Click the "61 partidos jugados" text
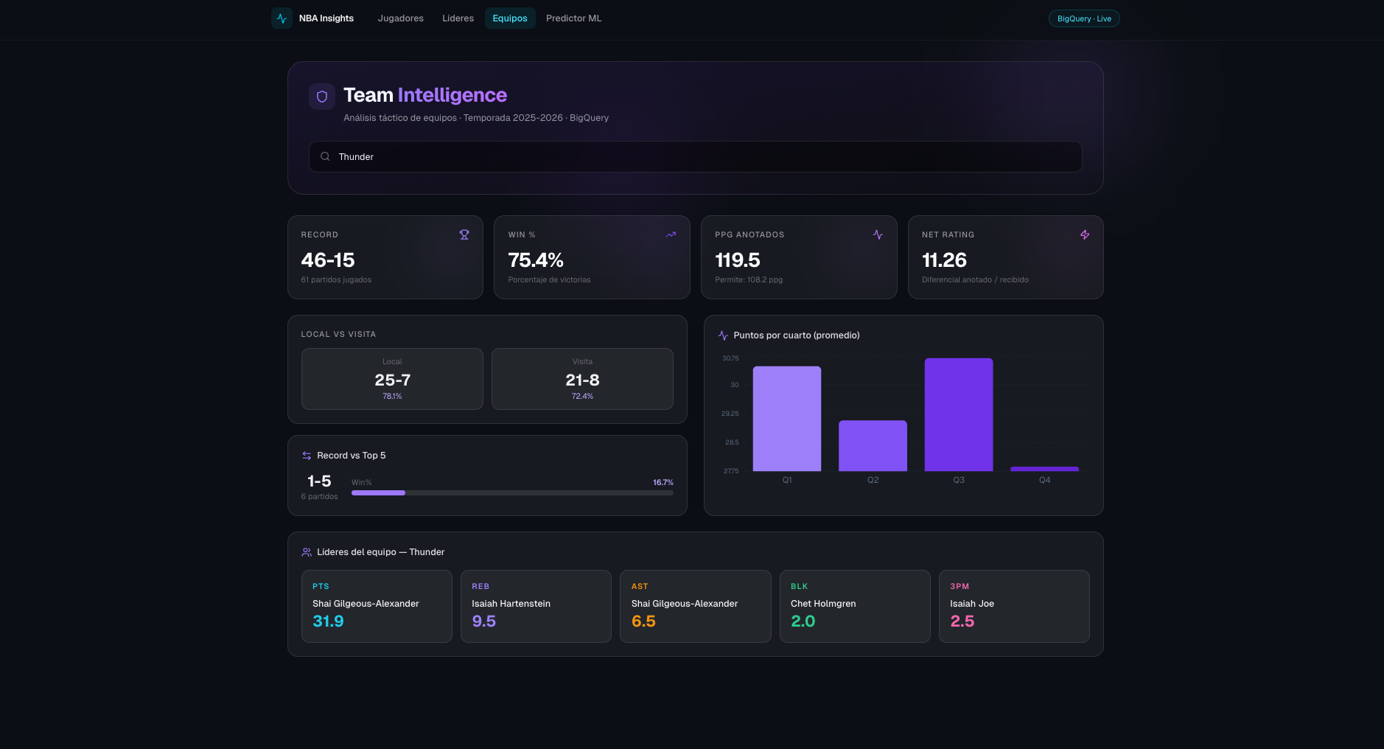 coord(336,280)
